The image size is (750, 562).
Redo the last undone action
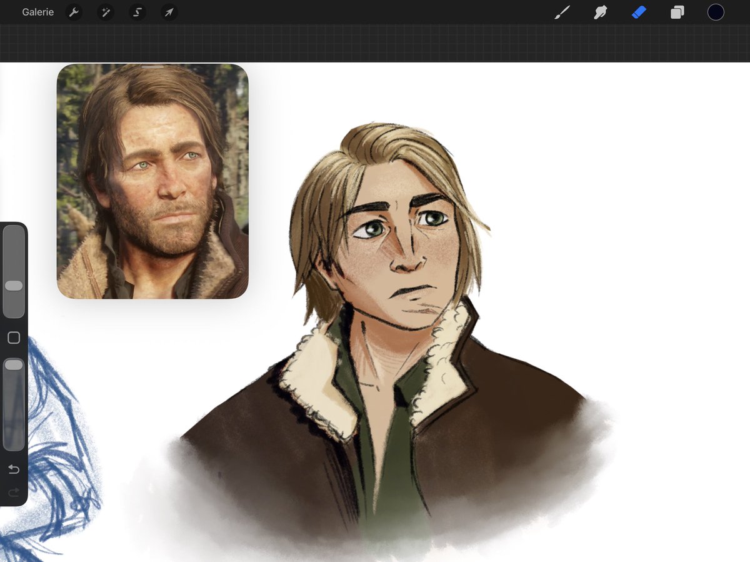click(14, 493)
